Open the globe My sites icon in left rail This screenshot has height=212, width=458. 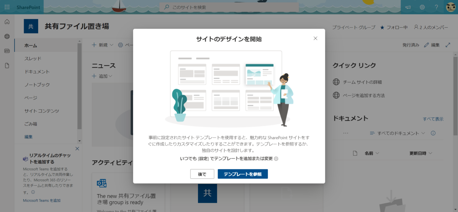[7, 37]
